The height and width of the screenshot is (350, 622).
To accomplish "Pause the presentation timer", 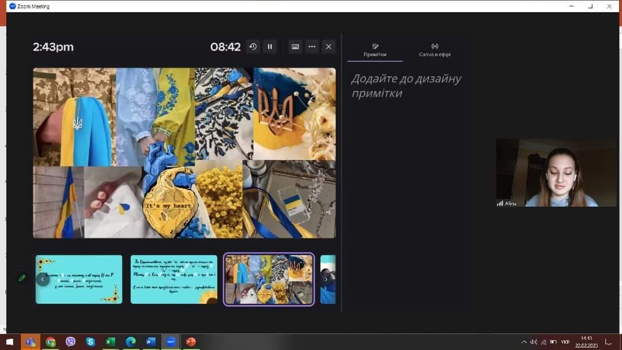I will point(270,47).
